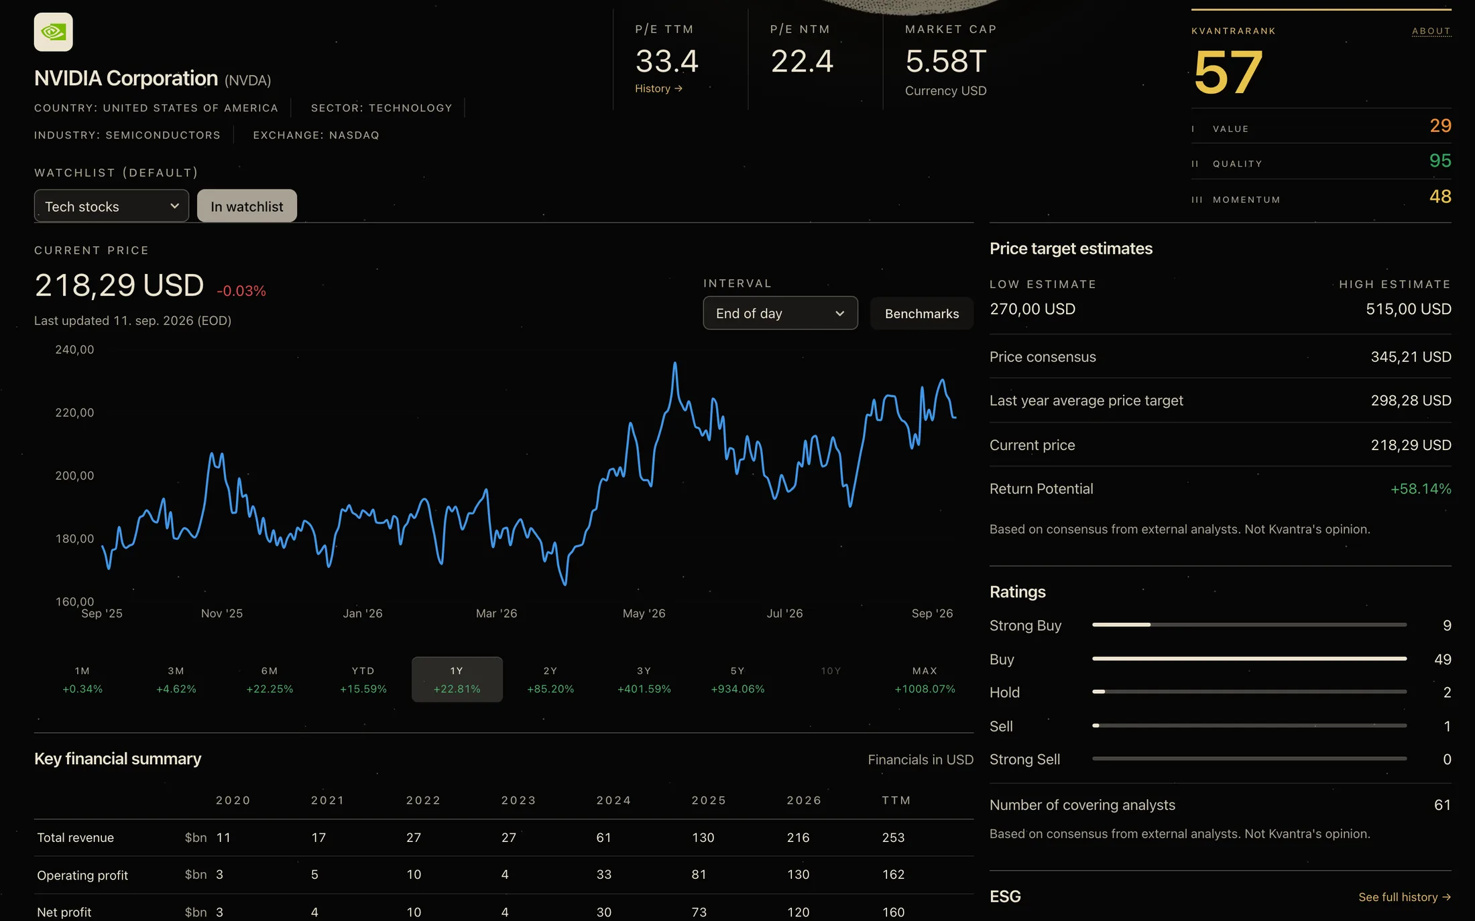Select the MAX time range tab
This screenshot has height=921, width=1475.
(925, 680)
